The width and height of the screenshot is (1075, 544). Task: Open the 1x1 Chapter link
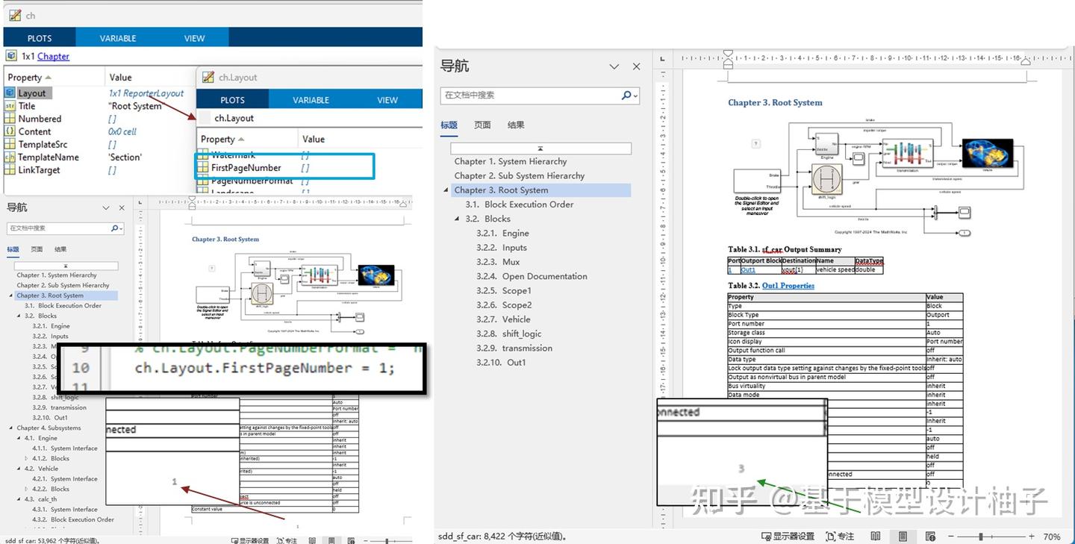52,56
